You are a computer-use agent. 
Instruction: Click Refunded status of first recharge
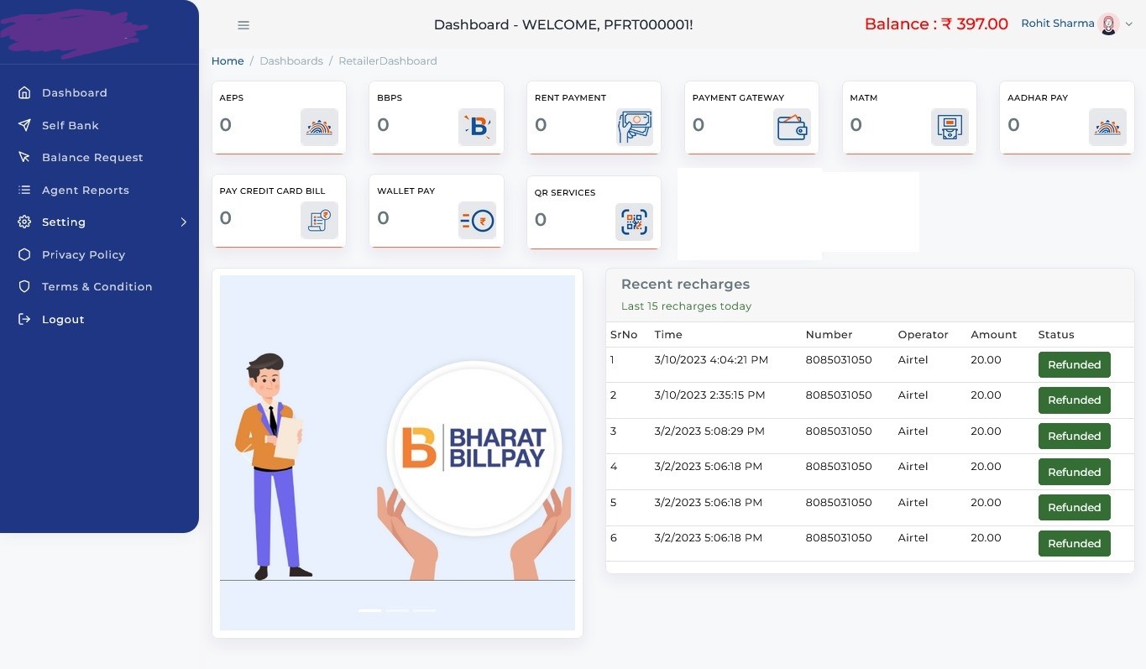[x=1074, y=365]
